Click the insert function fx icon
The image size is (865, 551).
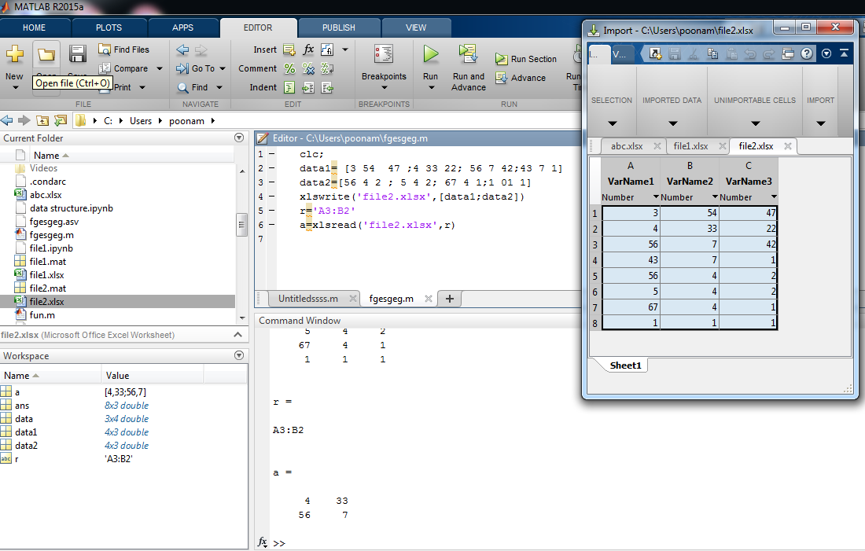[308, 50]
